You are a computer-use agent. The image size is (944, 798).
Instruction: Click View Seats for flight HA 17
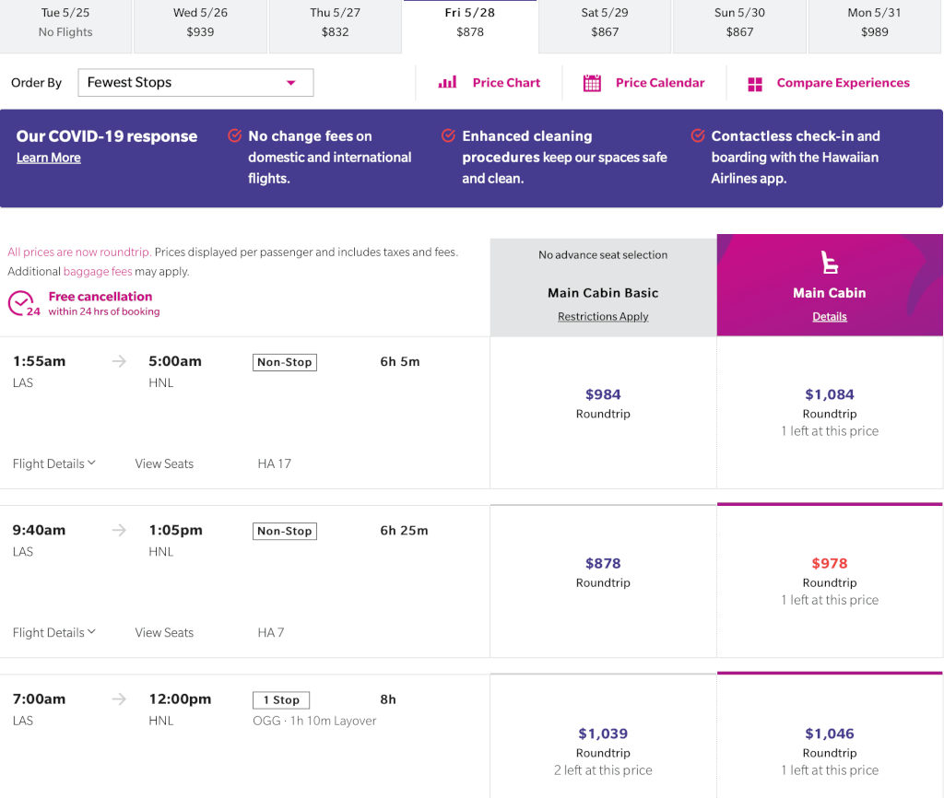pyautogui.click(x=164, y=464)
